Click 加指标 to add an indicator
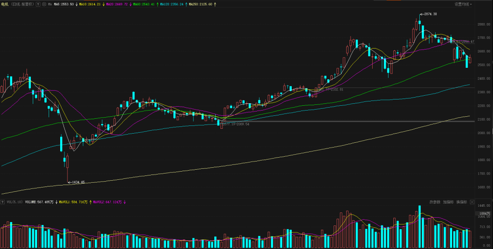493x249 pixels. pyautogui.click(x=448, y=202)
